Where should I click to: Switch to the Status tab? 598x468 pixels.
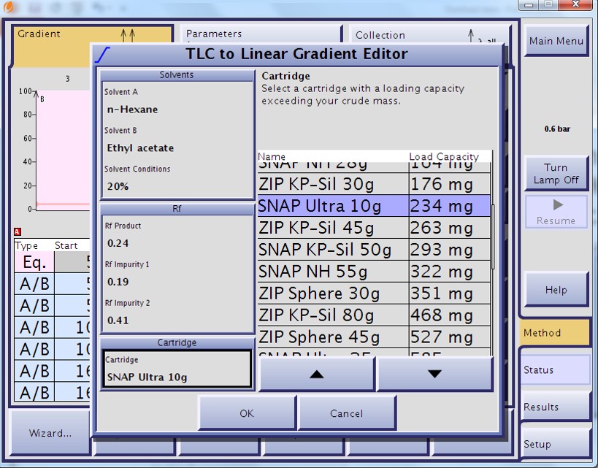tap(555, 369)
